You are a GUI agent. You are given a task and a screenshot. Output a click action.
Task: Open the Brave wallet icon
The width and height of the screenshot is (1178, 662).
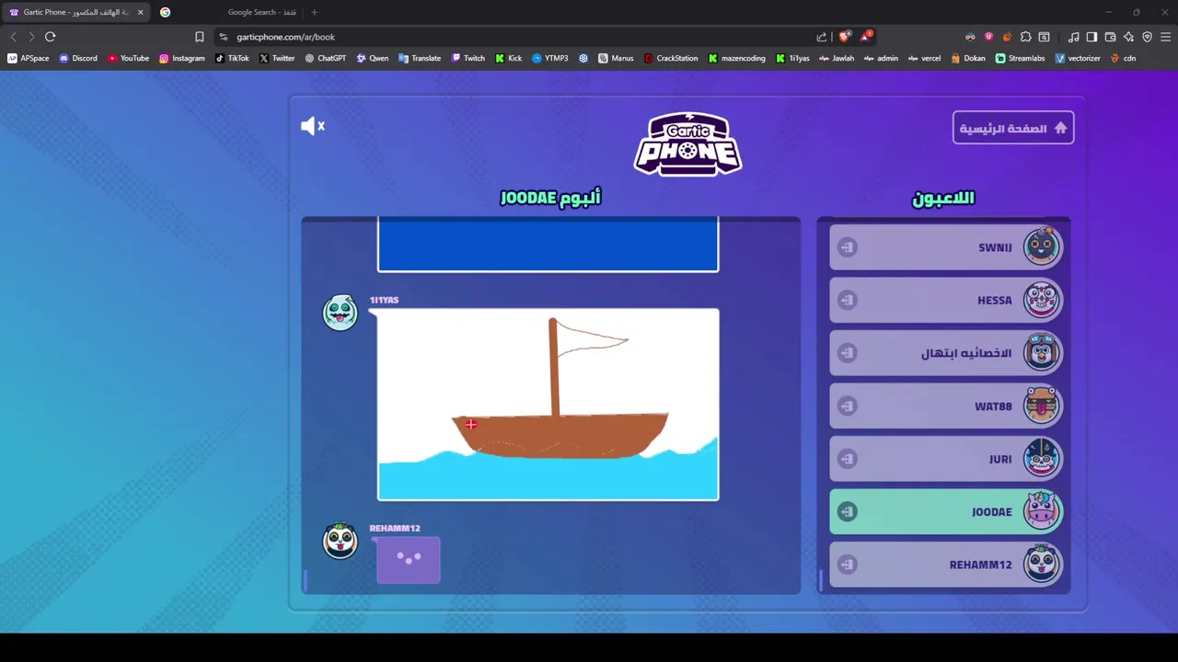pos(1110,37)
